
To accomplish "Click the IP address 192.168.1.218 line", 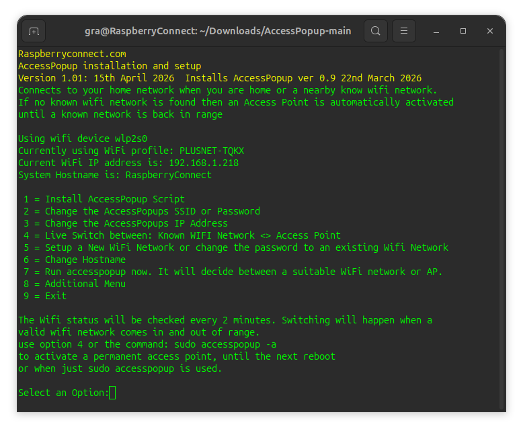I will (x=128, y=163).
